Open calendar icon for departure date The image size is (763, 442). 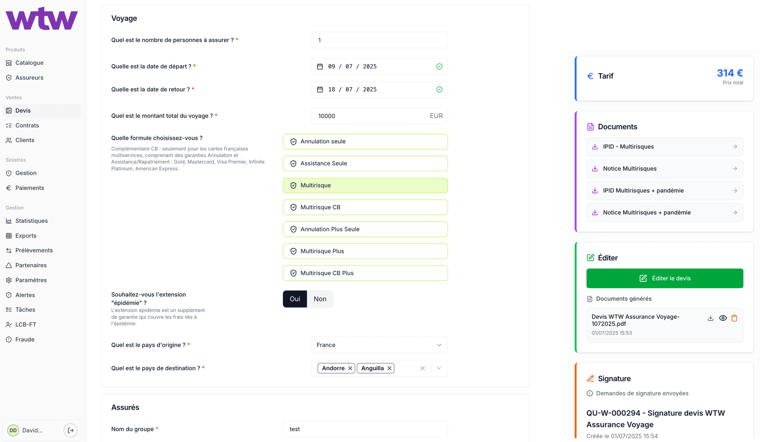(x=320, y=66)
